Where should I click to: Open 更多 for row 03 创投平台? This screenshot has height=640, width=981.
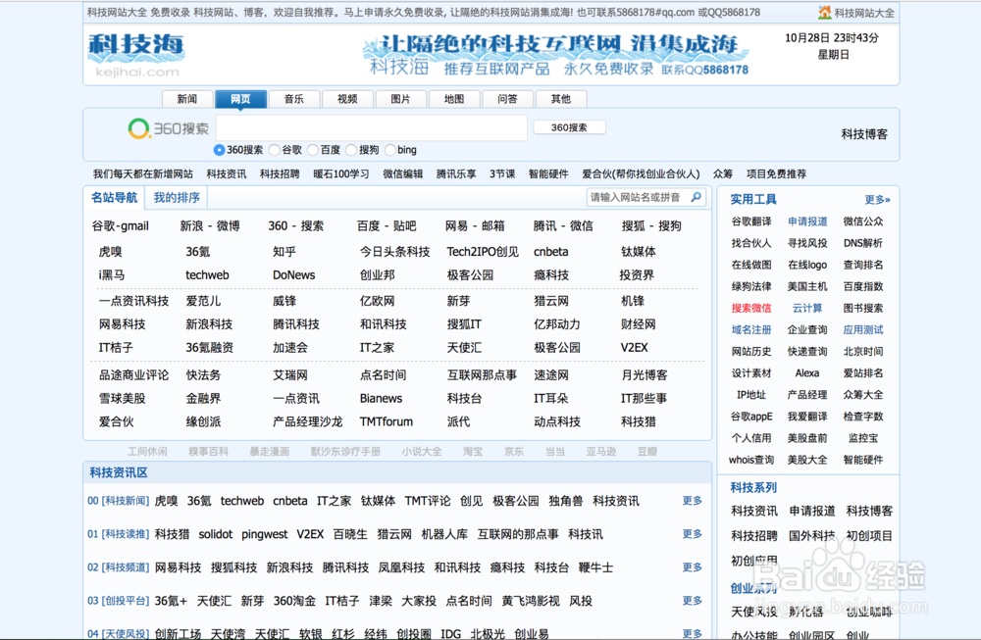click(692, 600)
